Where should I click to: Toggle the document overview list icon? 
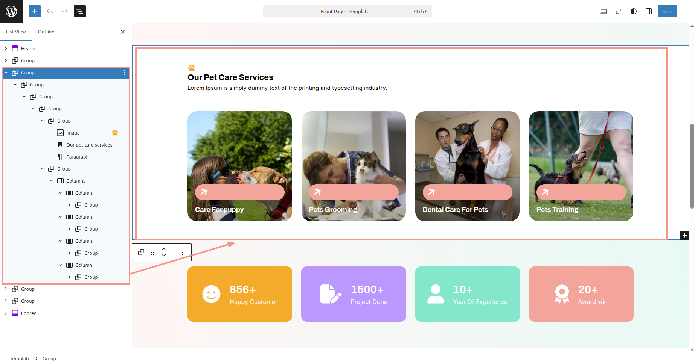[80, 11]
